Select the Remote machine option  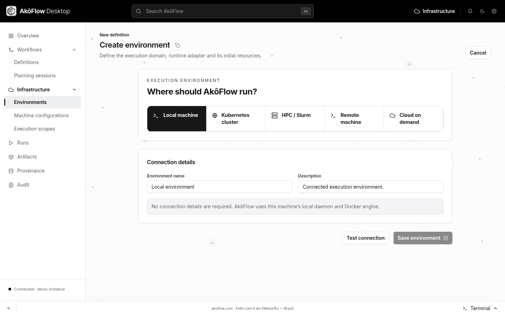coord(354,119)
